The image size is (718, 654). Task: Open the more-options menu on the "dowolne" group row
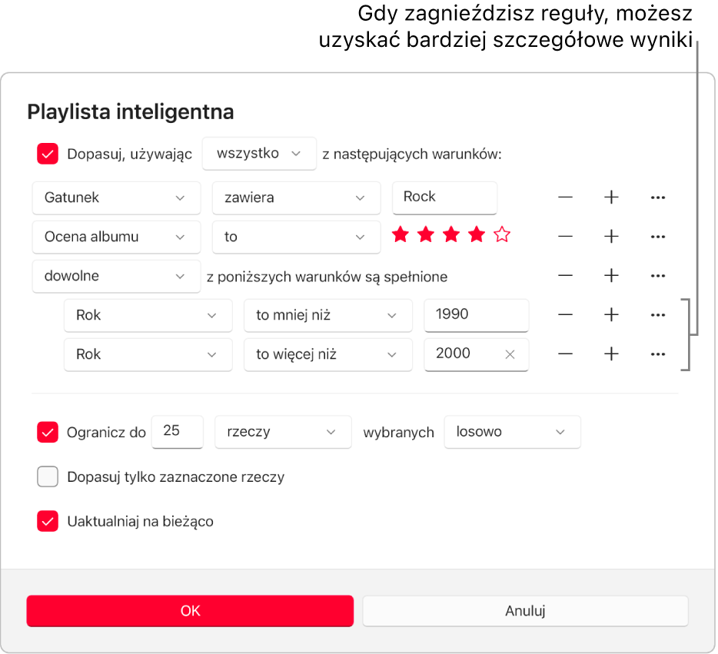[658, 276]
